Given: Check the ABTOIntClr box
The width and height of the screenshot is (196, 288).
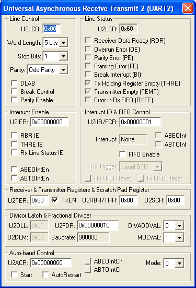Looking at the screenshot, I should [88, 269].
